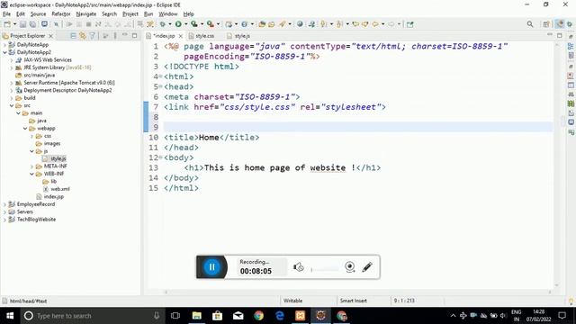Expand the css folder node
Screen dimensions: 576x324
32,136
